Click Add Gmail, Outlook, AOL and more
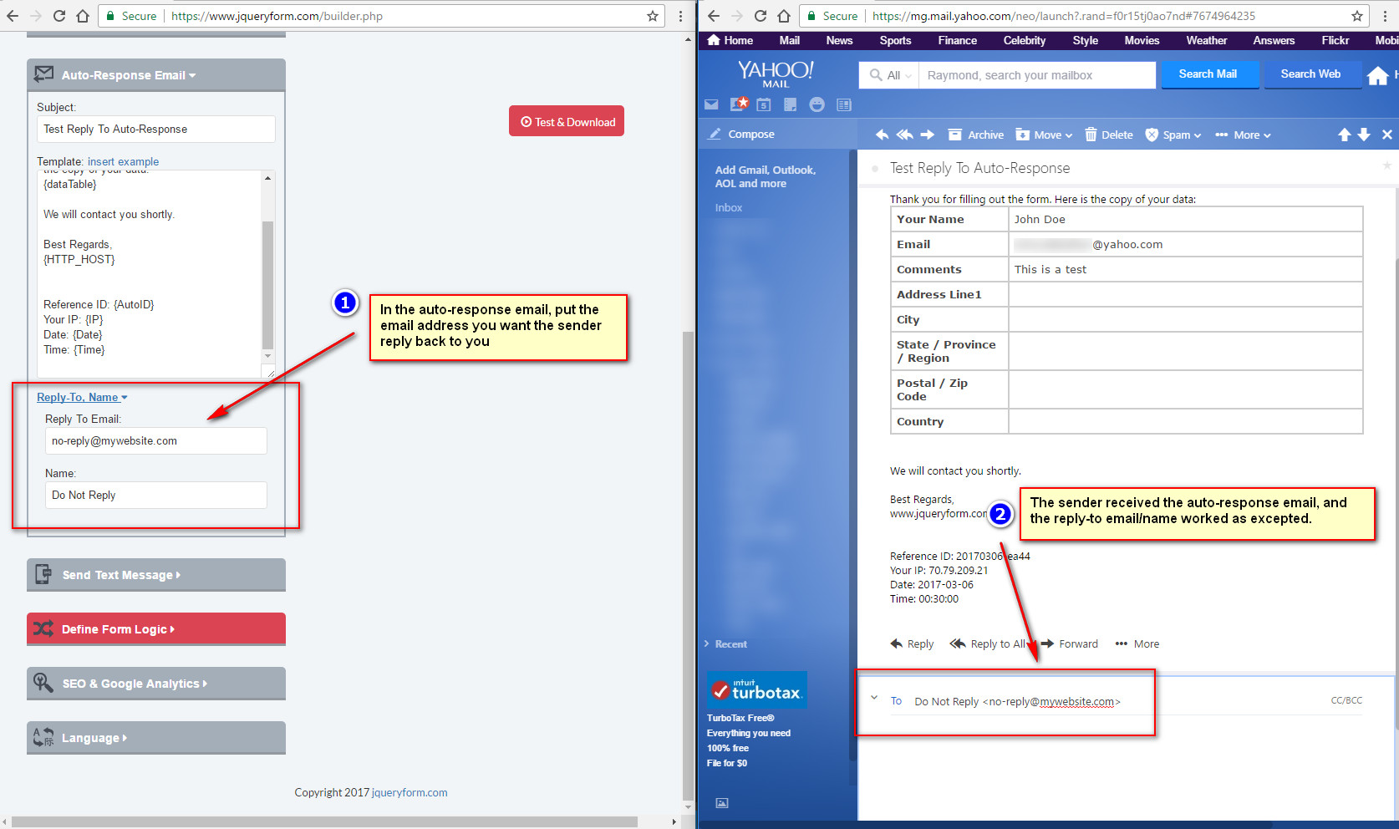 click(765, 176)
